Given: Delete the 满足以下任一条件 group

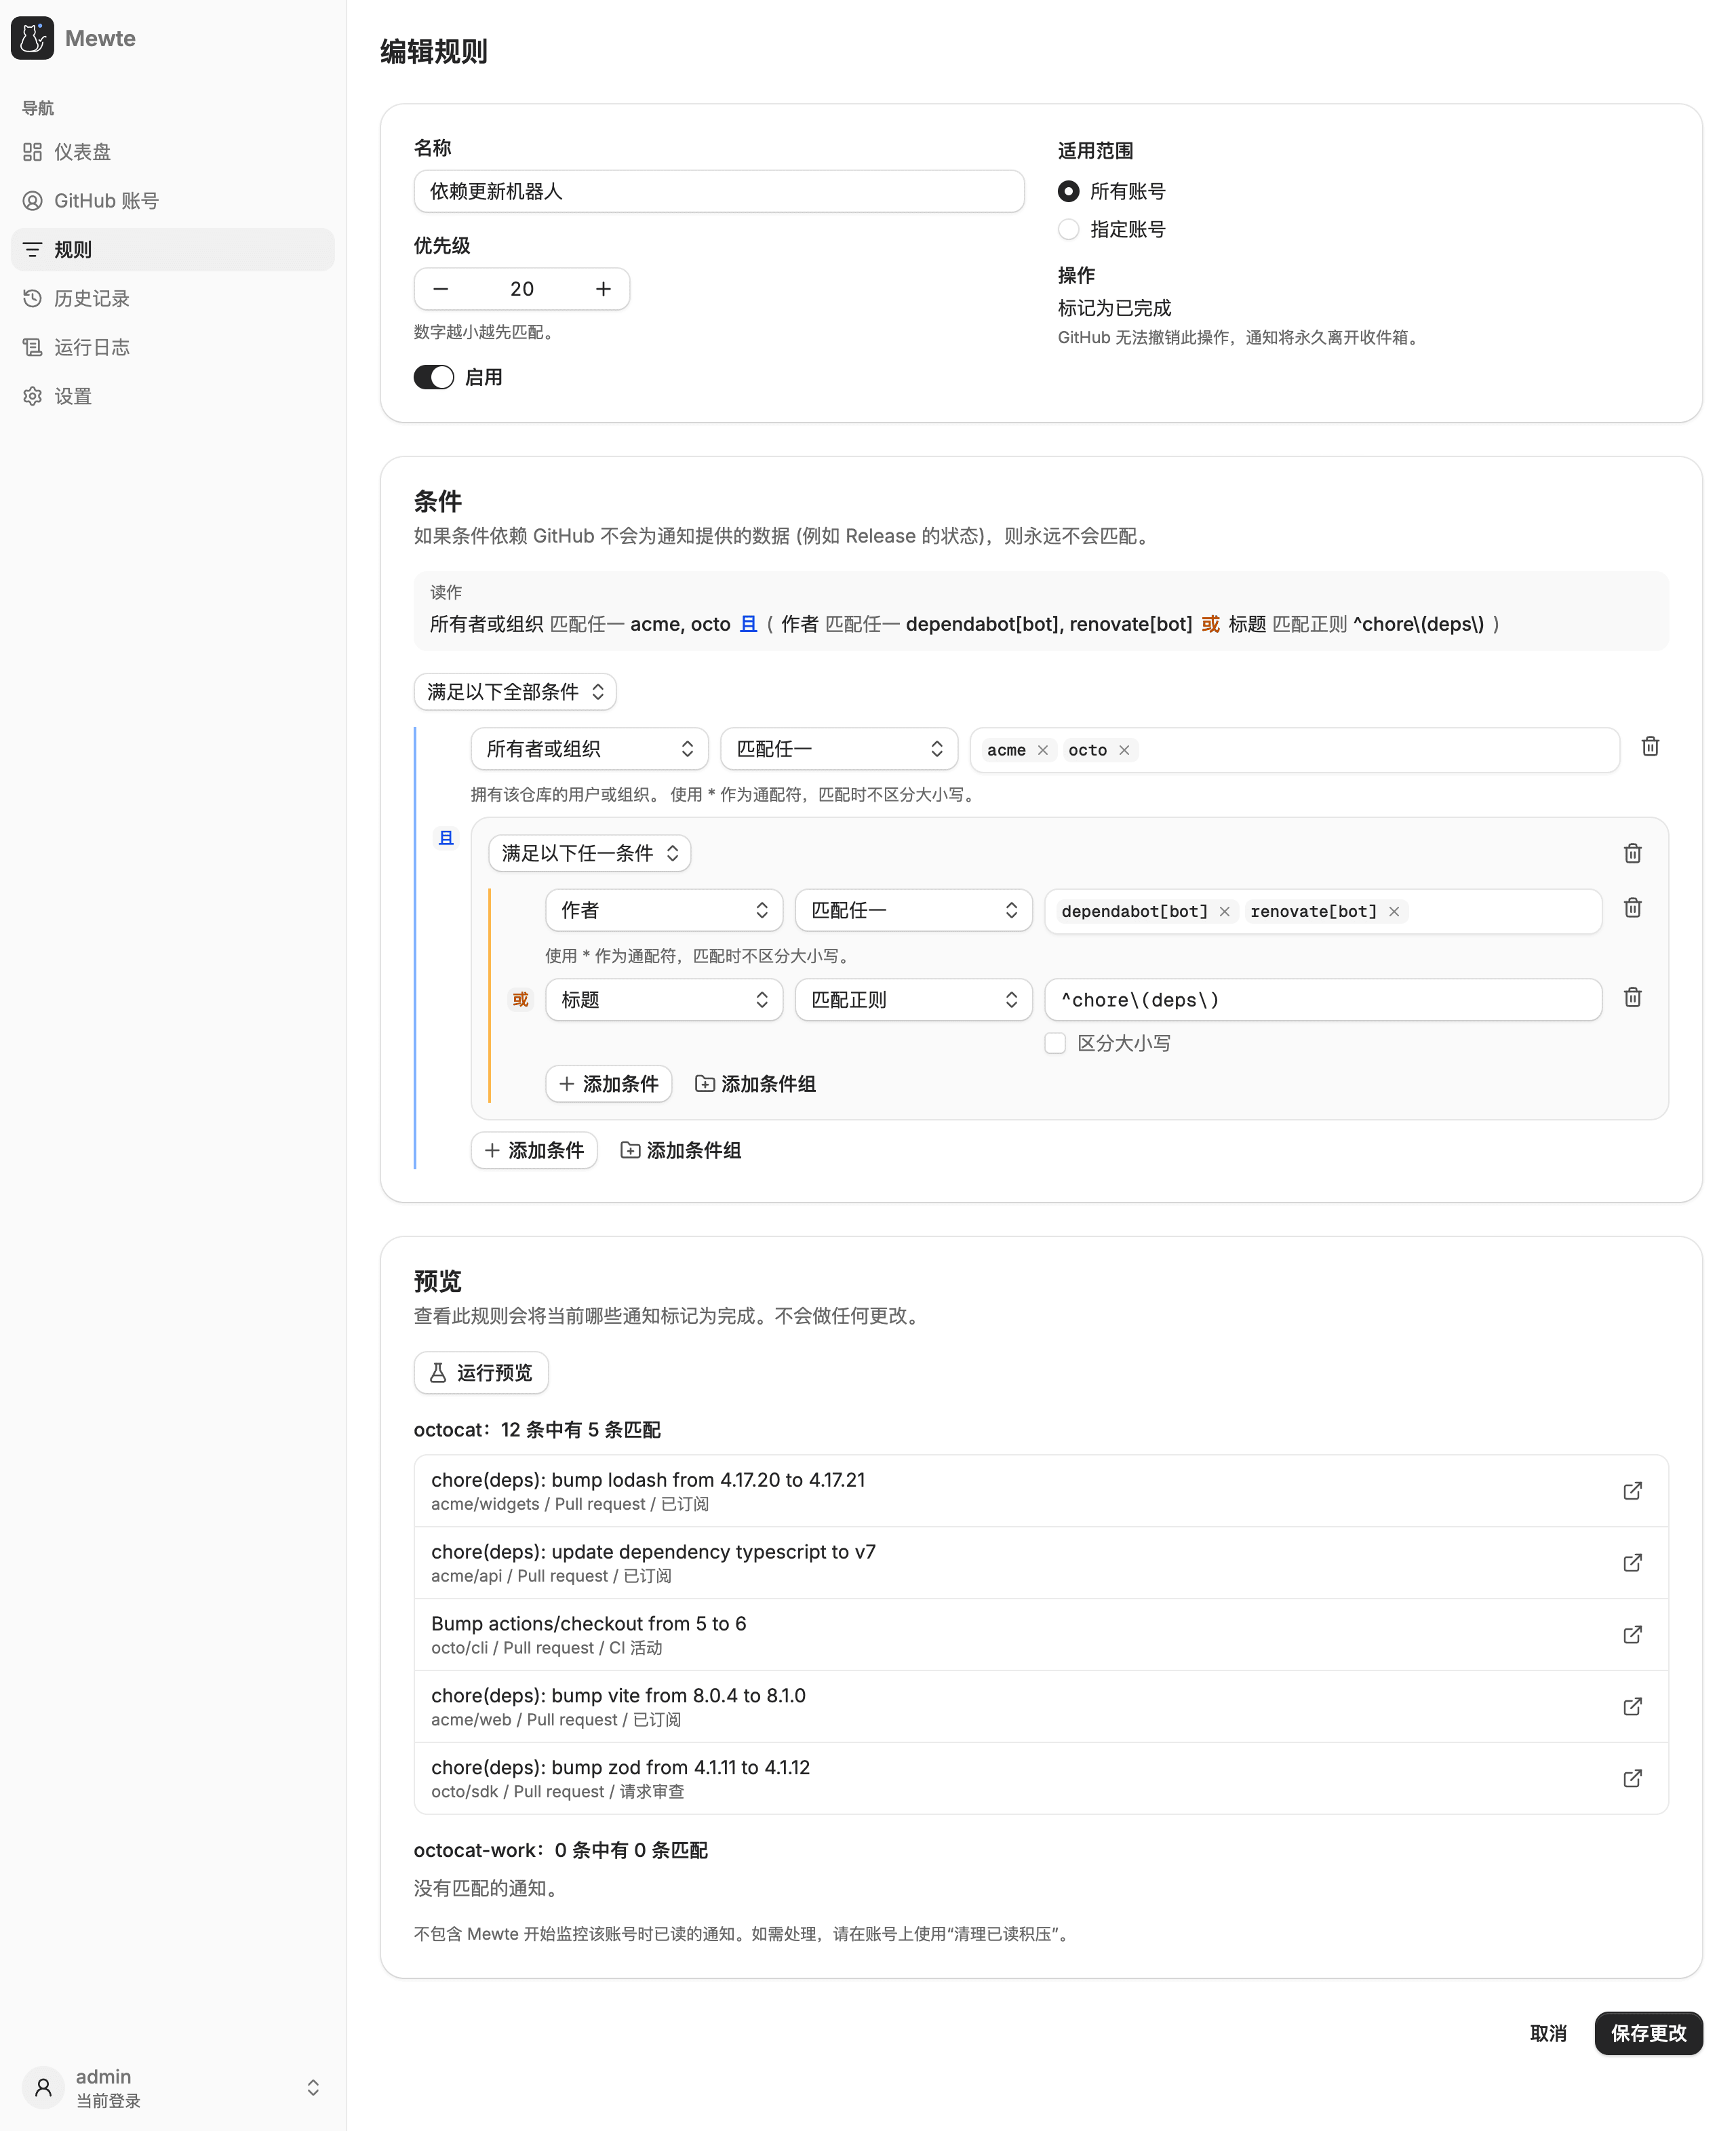Looking at the screenshot, I should coord(1632,853).
